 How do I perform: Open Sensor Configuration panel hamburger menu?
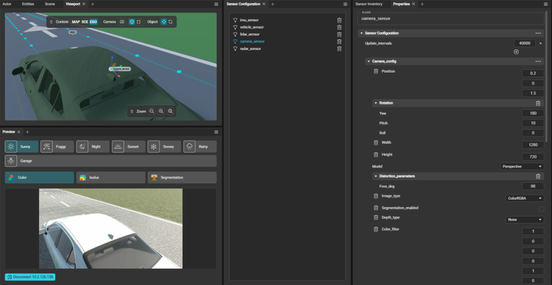pyautogui.click(x=346, y=4)
